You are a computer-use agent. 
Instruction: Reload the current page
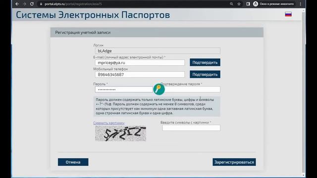[32, 4]
